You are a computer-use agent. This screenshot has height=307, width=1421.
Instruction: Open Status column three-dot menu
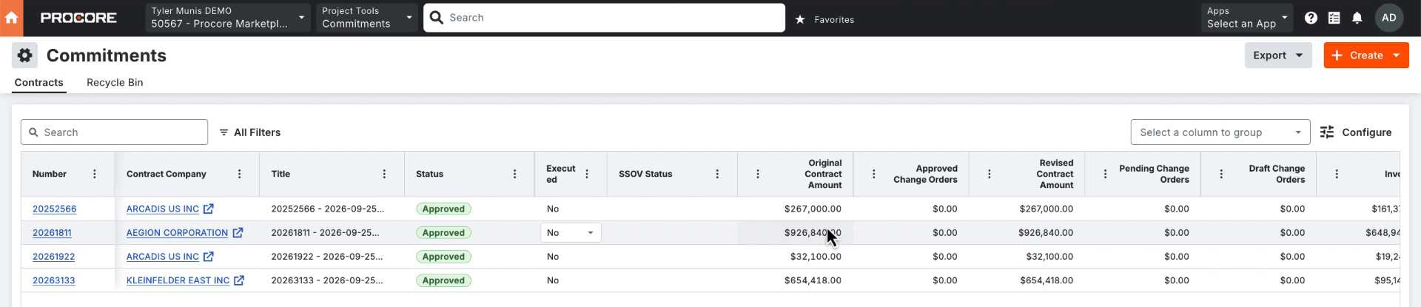(x=514, y=175)
